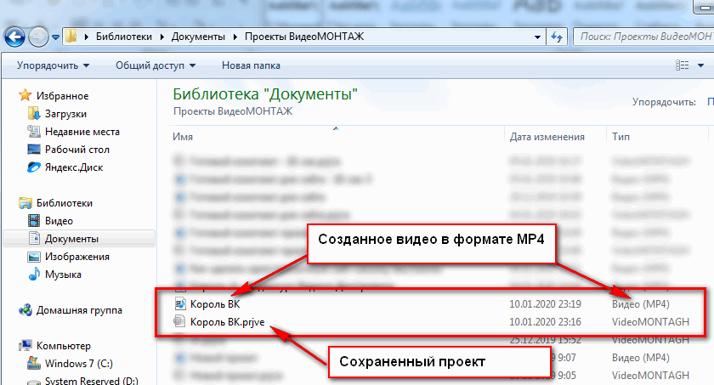The height and width of the screenshot is (385, 714).
Task: Open the view options dropdown arrow
Action: 700,65
